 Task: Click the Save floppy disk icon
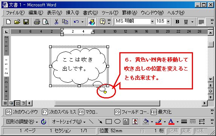point(26,22)
